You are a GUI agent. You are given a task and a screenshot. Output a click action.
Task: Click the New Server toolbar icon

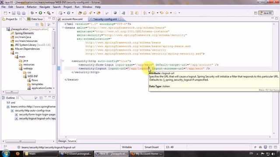(60, 13)
